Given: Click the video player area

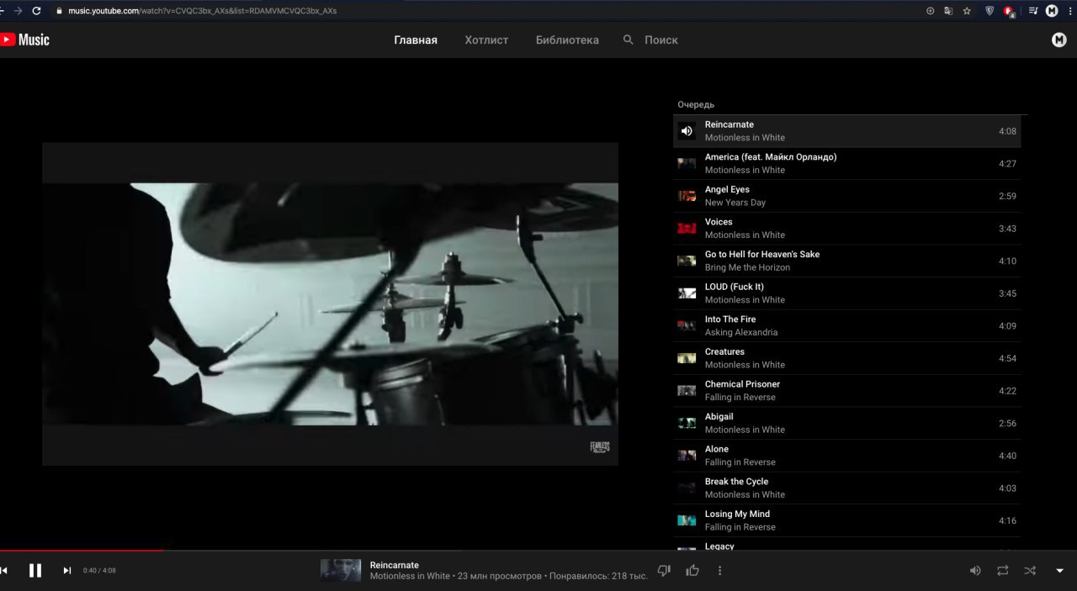Looking at the screenshot, I should (330, 303).
